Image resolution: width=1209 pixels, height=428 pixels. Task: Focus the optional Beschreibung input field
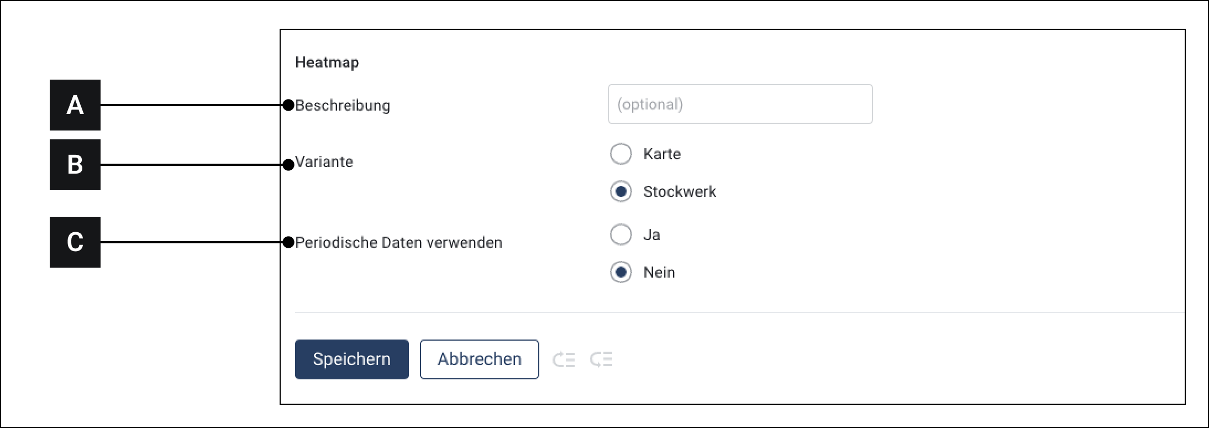click(740, 104)
